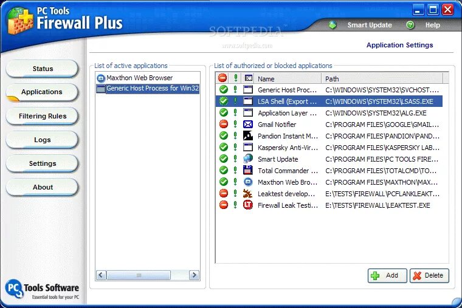Click the Delete button
The height and width of the screenshot is (308, 462).
pos(429,276)
